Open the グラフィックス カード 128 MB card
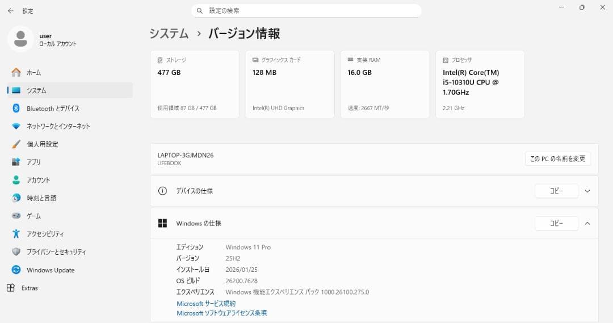 pos(289,84)
